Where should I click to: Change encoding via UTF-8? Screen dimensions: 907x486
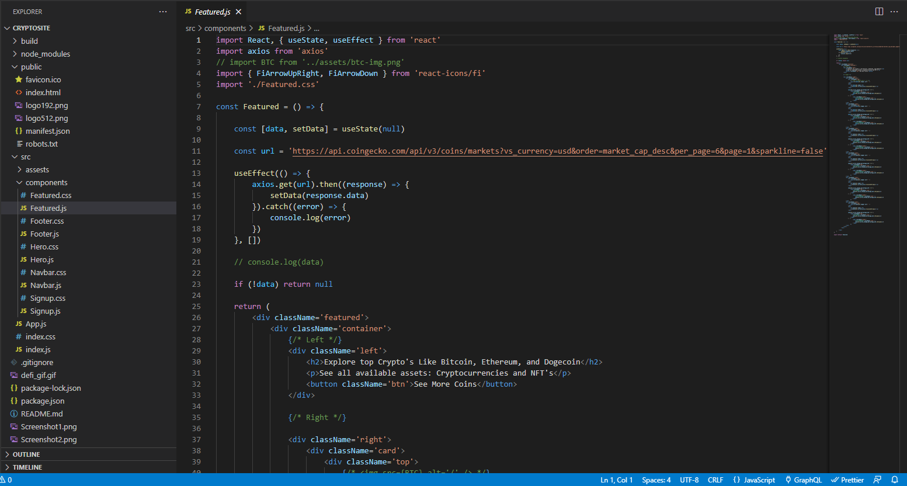click(689, 480)
